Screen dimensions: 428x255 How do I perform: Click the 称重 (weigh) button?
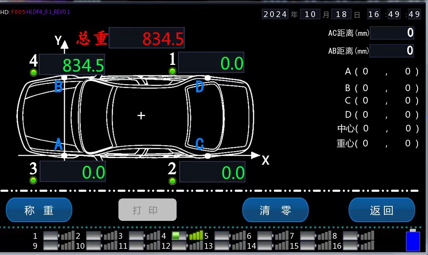point(39,210)
